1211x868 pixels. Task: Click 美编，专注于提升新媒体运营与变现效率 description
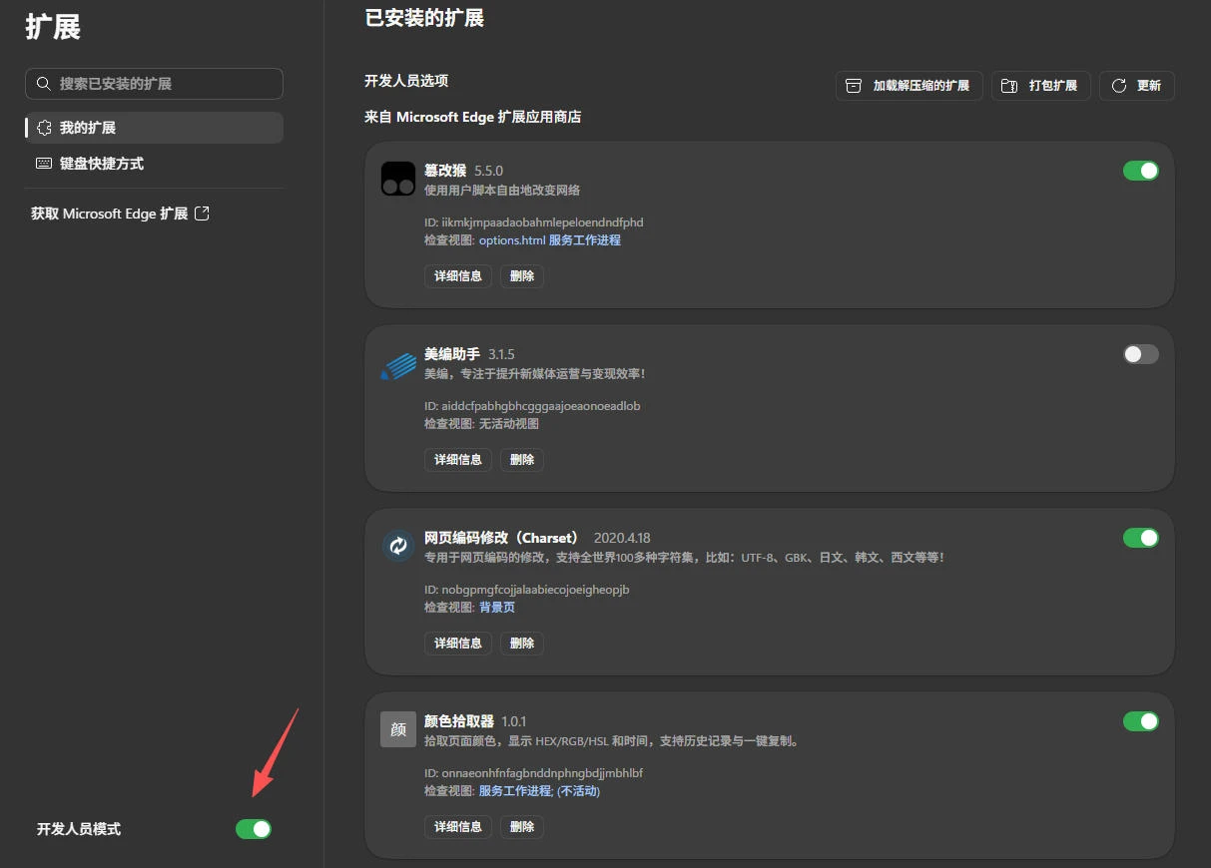click(x=535, y=373)
